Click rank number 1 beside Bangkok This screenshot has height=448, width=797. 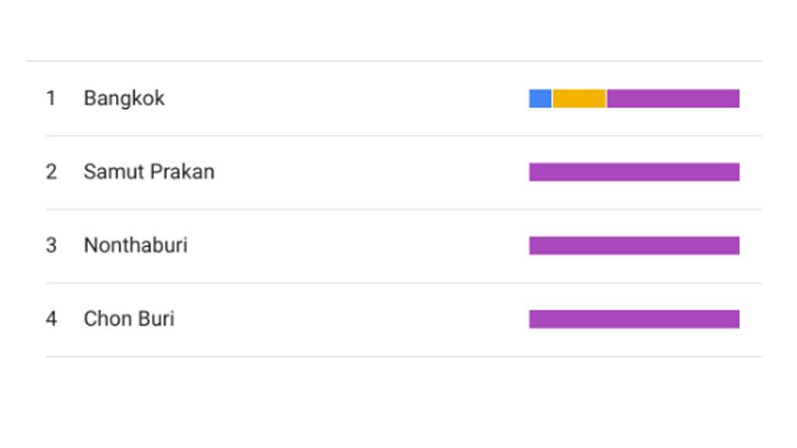click(x=51, y=99)
